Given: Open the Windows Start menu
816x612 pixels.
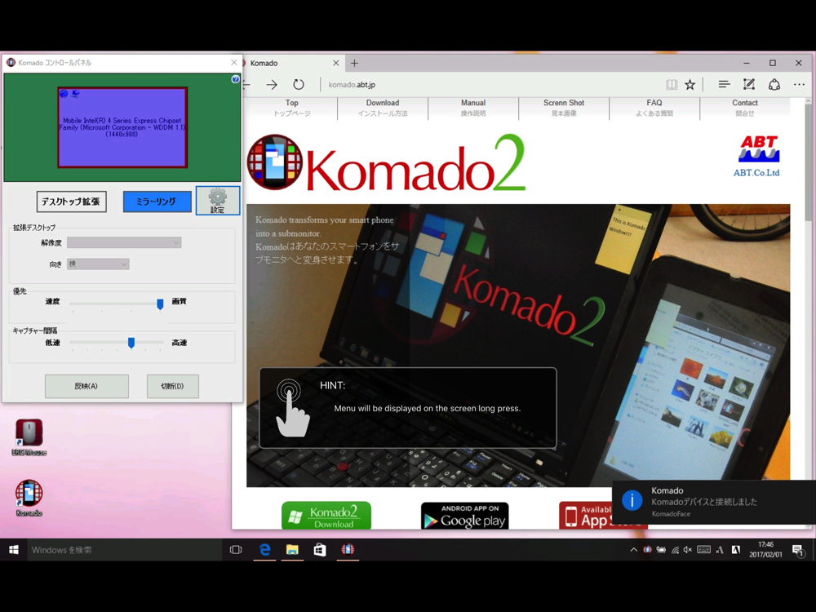Looking at the screenshot, I should pos(14,549).
